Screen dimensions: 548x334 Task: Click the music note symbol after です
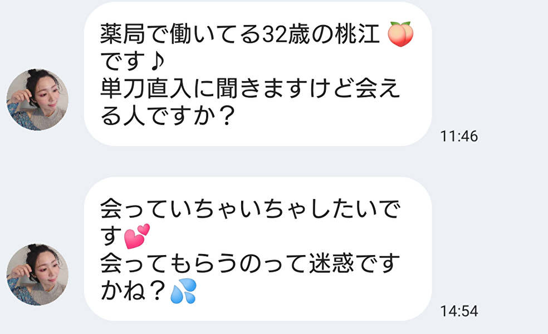(x=155, y=62)
